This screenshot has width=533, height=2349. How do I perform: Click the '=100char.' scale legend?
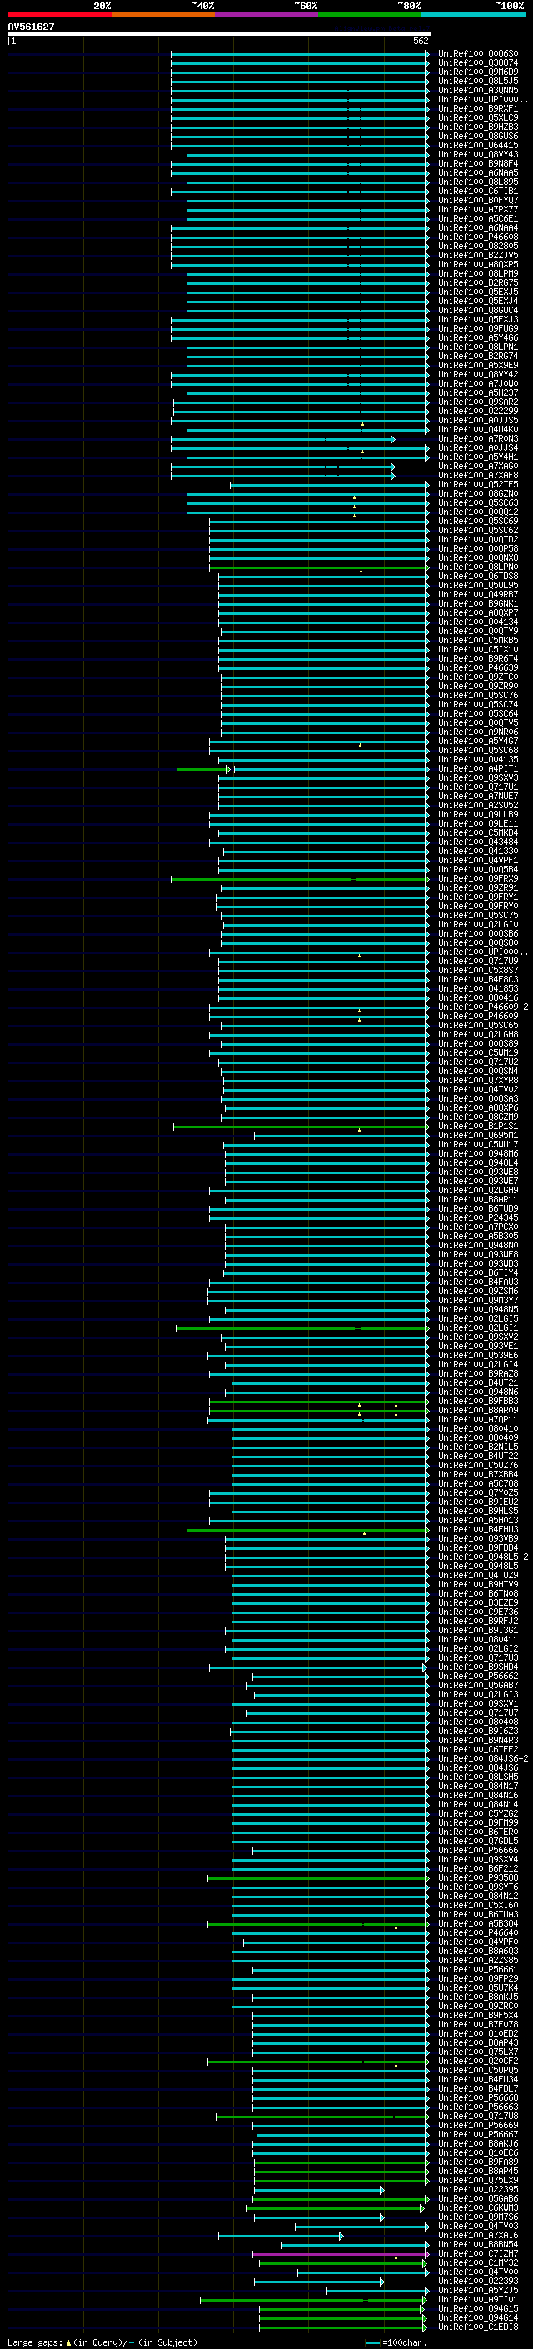[405, 2342]
